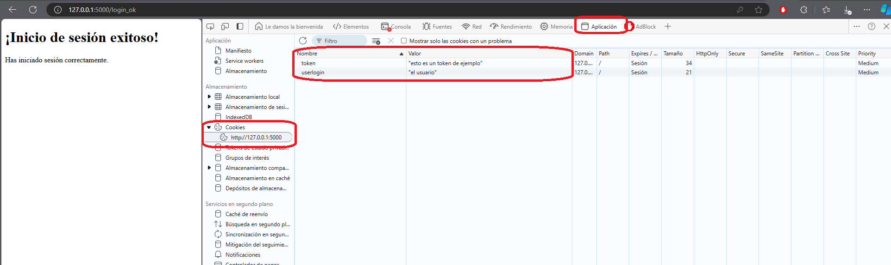Viewport: 891px width, 265px height.
Task: Open Manifiesto in Aplicación section
Action: (x=238, y=51)
